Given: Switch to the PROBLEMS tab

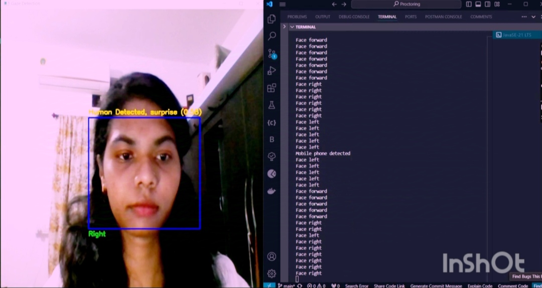Looking at the screenshot, I should 297,17.
